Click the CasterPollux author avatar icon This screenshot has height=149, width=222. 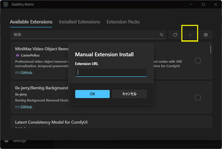point(18,55)
